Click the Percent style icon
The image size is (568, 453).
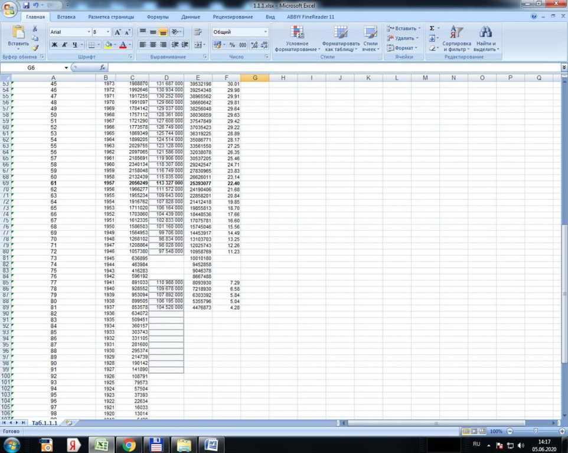click(232, 45)
